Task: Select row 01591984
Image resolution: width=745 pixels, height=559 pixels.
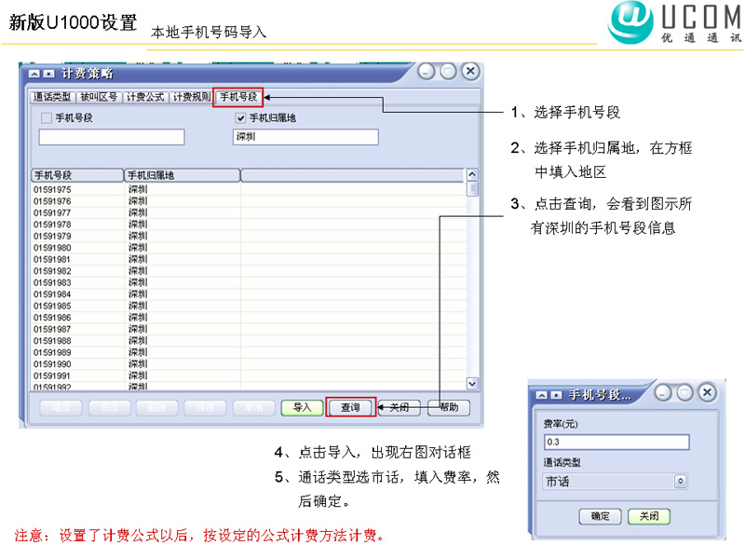Action: pos(249,294)
